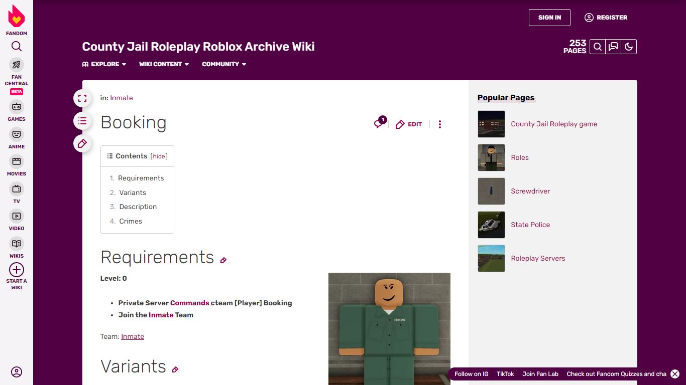686x385 pixels.
Task: Open the more actions menu beside Edit
Action: pos(440,124)
